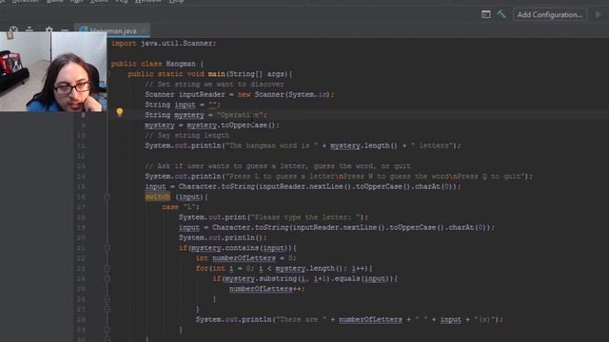Click the comment '// Set string we want to discover'
Image resolution: width=609 pixels, height=342 pixels.
click(x=214, y=85)
